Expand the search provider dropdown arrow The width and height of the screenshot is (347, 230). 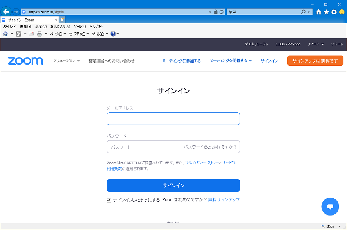(309, 12)
